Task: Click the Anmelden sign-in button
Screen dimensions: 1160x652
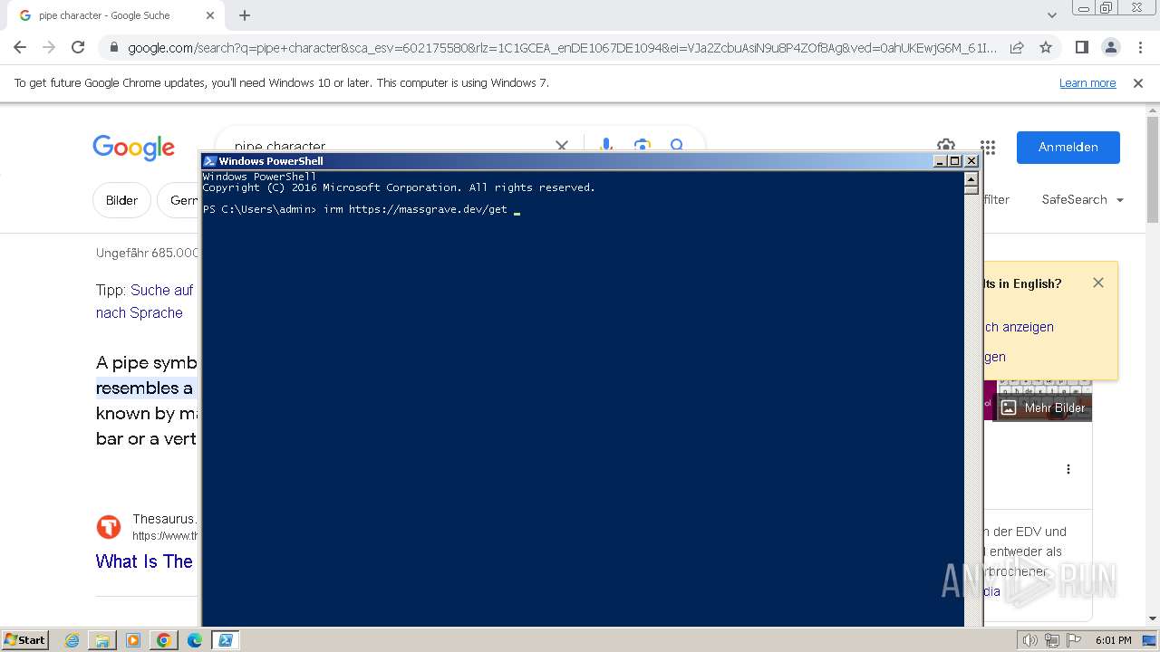Action: click(x=1068, y=148)
